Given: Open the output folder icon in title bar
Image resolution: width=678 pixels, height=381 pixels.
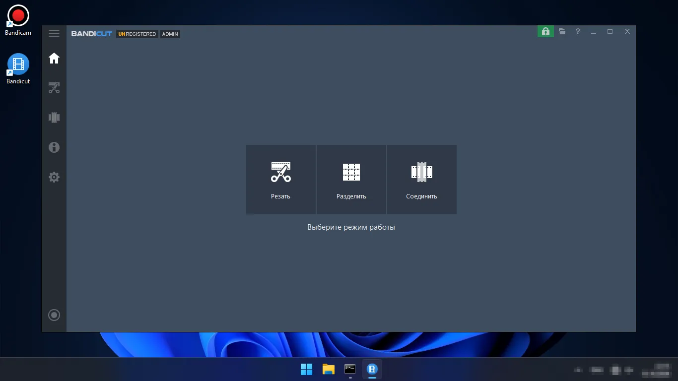Looking at the screenshot, I should point(562,32).
